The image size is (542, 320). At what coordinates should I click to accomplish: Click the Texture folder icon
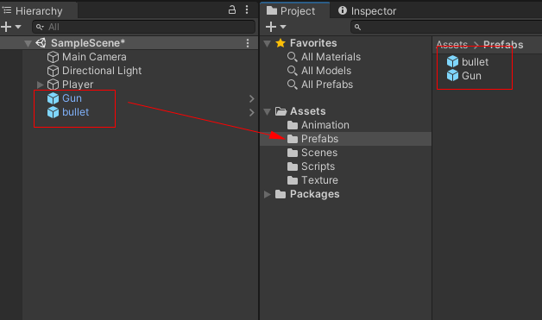point(293,180)
